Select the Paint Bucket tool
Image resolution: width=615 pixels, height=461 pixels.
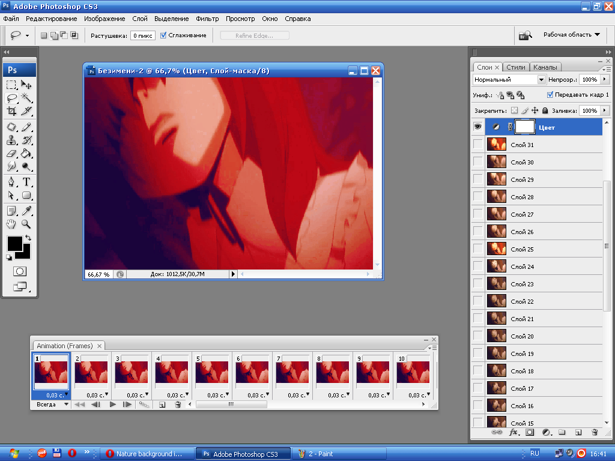point(26,154)
